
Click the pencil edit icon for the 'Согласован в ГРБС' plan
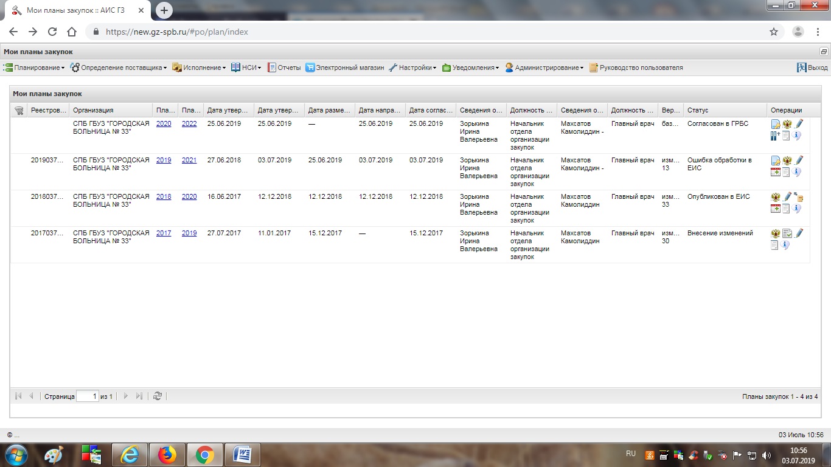(799, 124)
